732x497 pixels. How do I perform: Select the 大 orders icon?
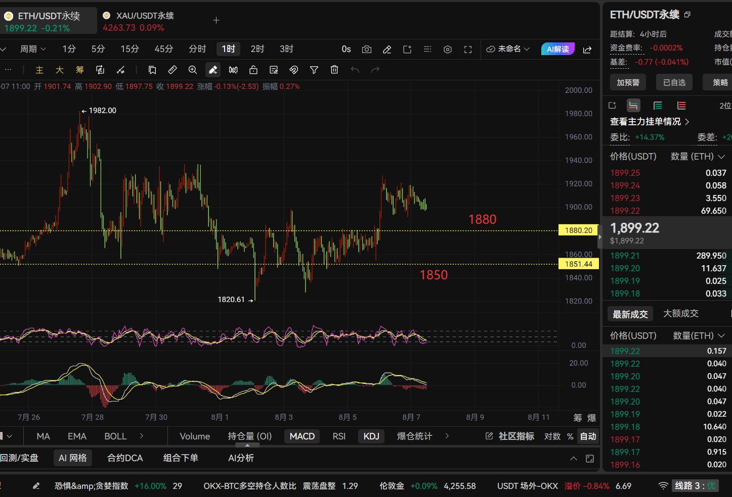tap(59, 70)
